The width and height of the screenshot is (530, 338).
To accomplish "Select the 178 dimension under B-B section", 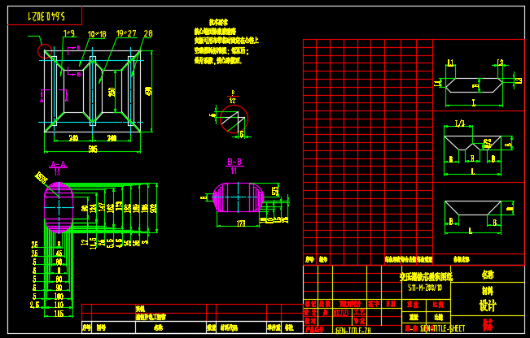I will pyautogui.click(x=241, y=223).
